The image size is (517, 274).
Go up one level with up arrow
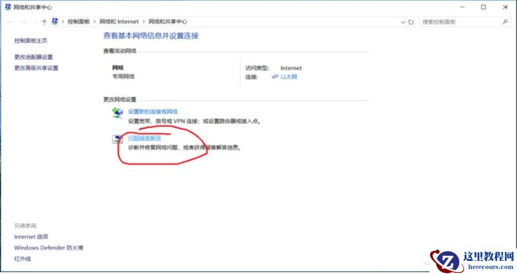click(x=44, y=22)
